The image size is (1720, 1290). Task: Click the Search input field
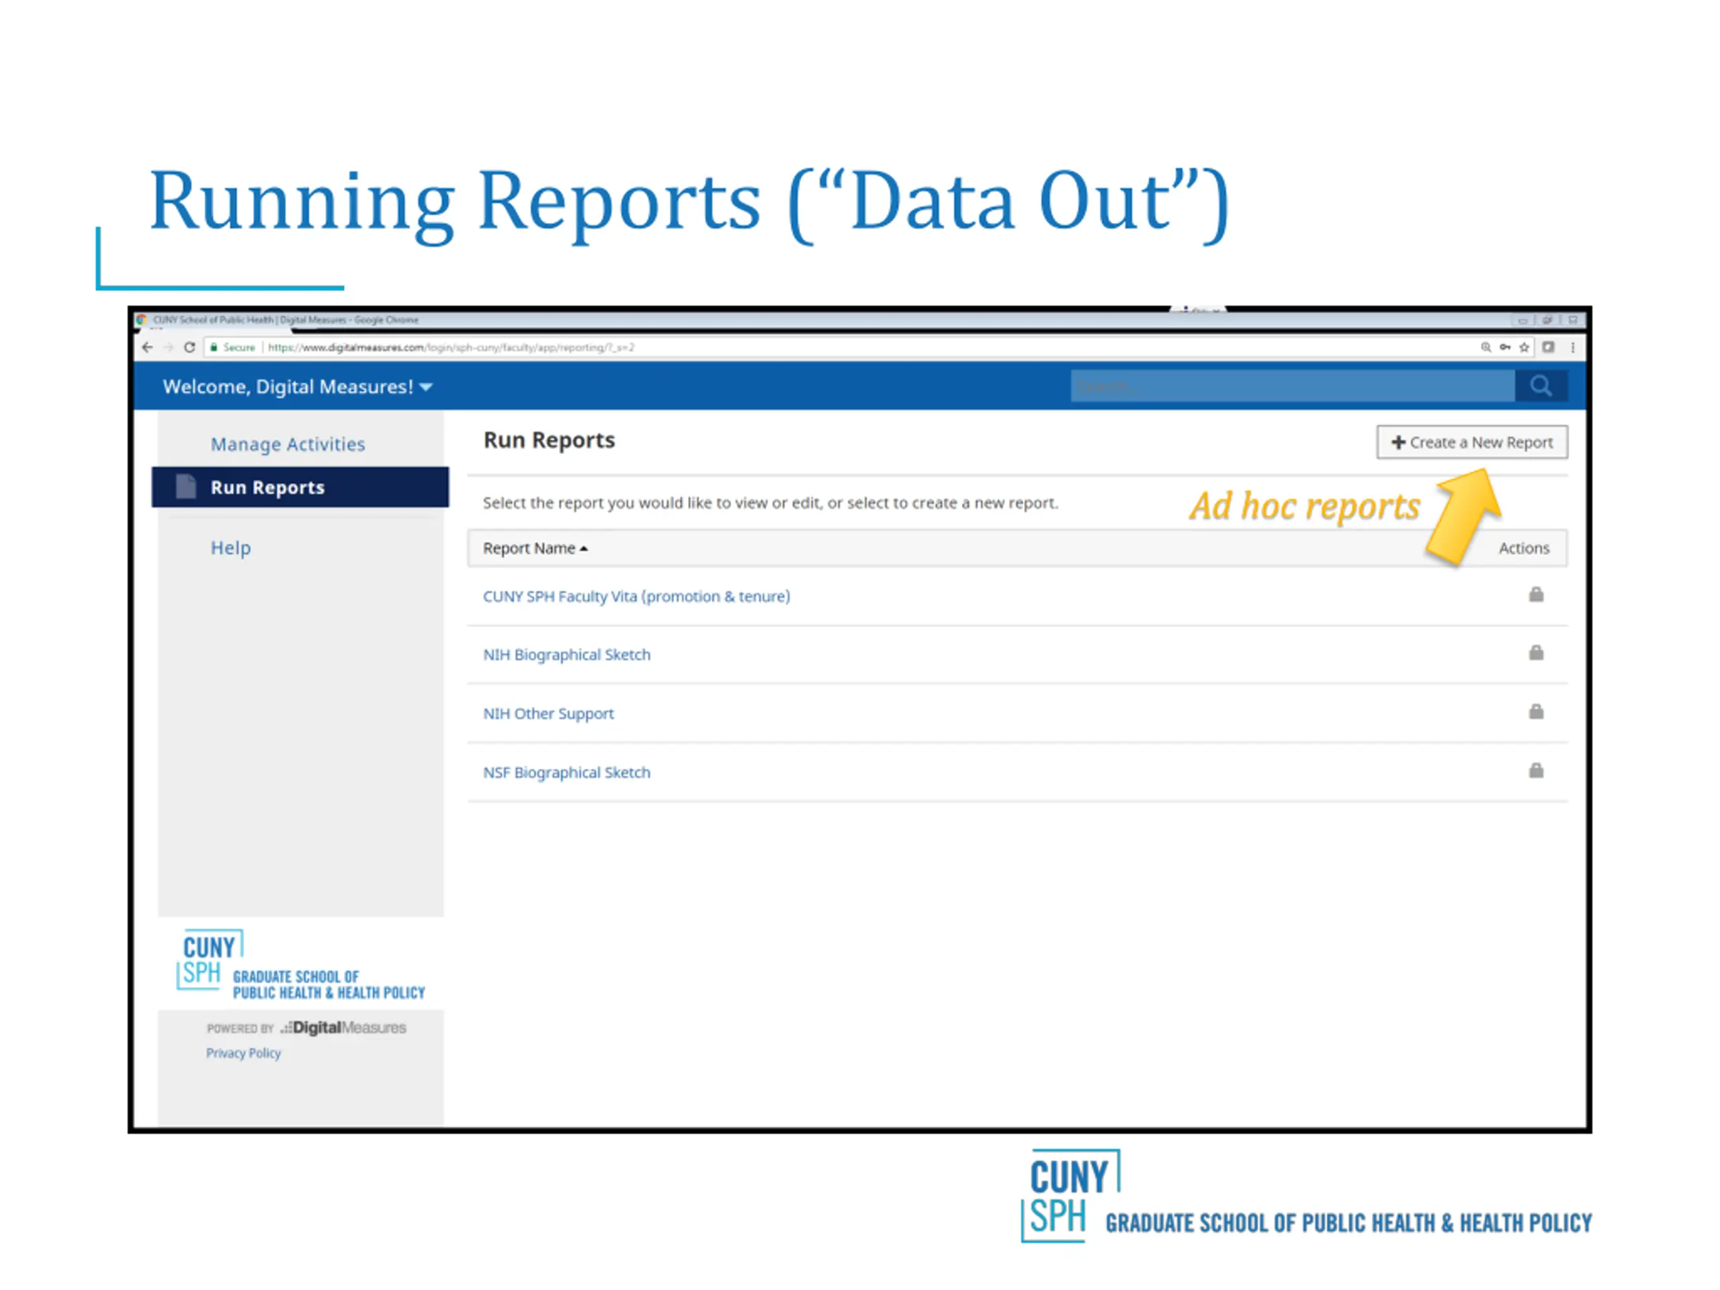click(1292, 386)
